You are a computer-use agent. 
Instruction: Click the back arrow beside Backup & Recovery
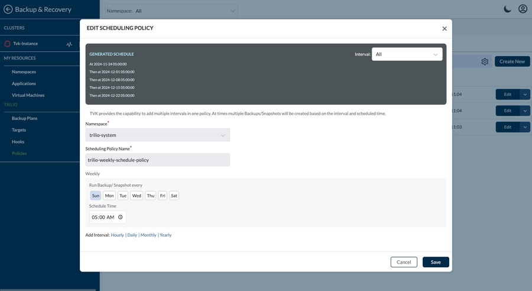tap(8, 9)
